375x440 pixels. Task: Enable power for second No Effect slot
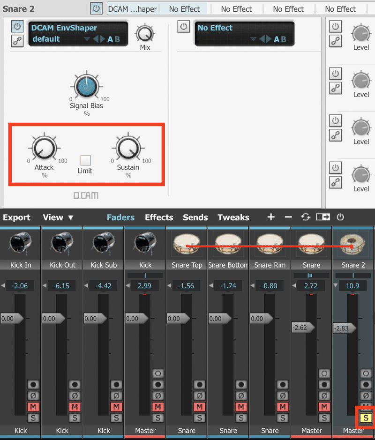pyautogui.click(x=184, y=27)
